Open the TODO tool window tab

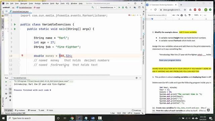click(50, 110)
